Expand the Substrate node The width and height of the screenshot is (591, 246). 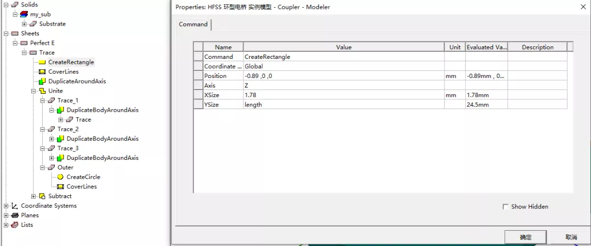tap(24, 24)
